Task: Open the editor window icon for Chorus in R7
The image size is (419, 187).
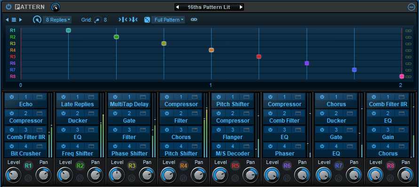Action: [350, 97]
